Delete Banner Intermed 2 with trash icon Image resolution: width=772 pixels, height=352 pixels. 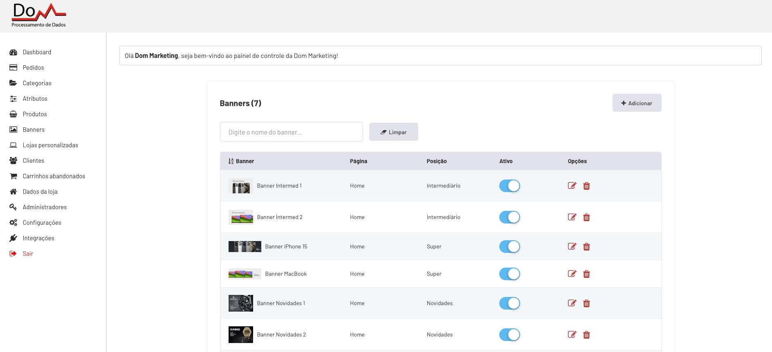(x=586, y=217)
